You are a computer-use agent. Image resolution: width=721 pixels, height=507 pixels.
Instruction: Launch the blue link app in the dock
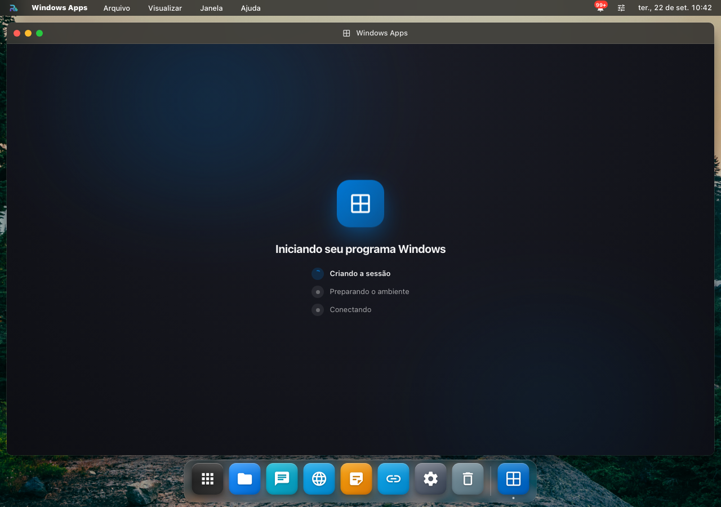click(394, 479)
